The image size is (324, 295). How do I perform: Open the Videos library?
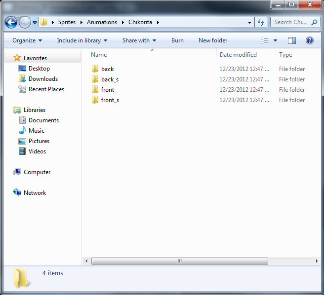[37, 151]
